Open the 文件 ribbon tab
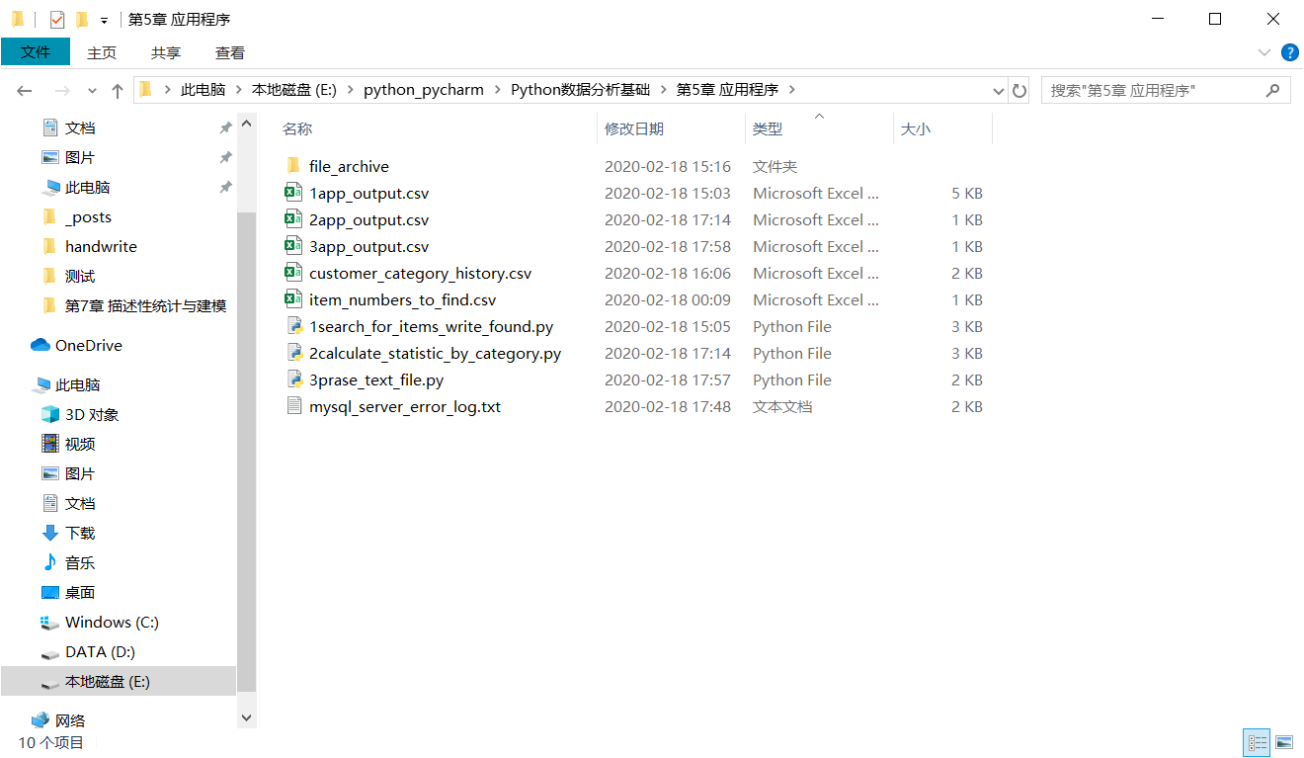The height and width of the screenshot is (758, 1304). [x=36, y=52]
